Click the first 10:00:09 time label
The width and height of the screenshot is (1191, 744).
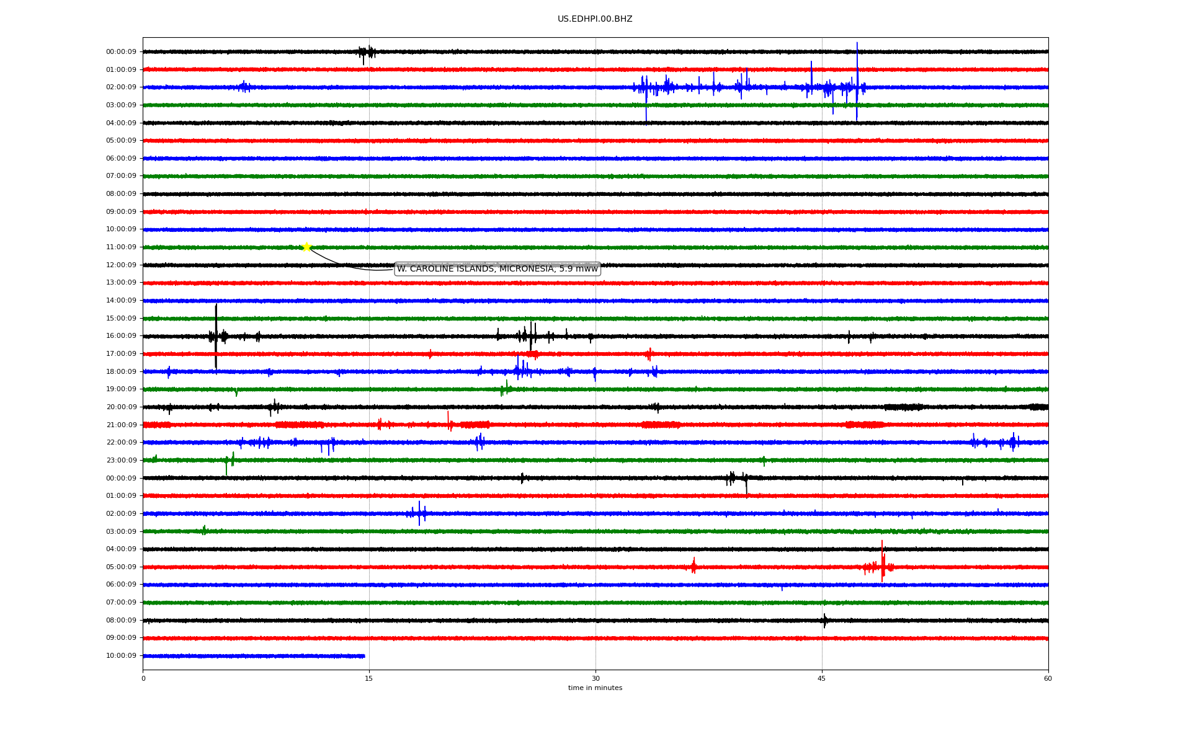pos(121,229)
